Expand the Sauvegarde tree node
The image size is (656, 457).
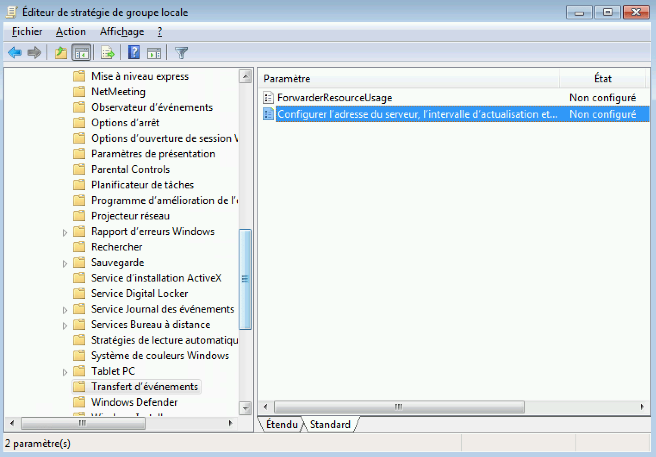65,263
